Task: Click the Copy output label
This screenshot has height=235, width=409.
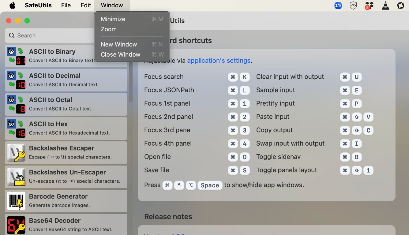Action: point(274,130)
